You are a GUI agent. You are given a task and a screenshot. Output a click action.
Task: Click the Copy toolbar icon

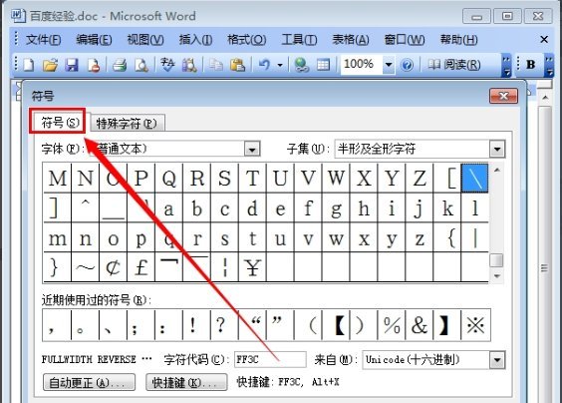(x=215, y=65)
